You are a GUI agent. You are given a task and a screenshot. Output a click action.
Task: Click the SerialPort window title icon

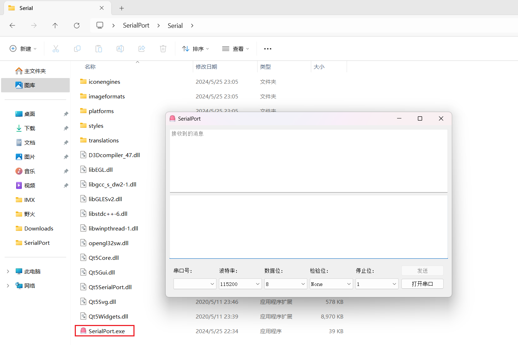tap(172, 118)
